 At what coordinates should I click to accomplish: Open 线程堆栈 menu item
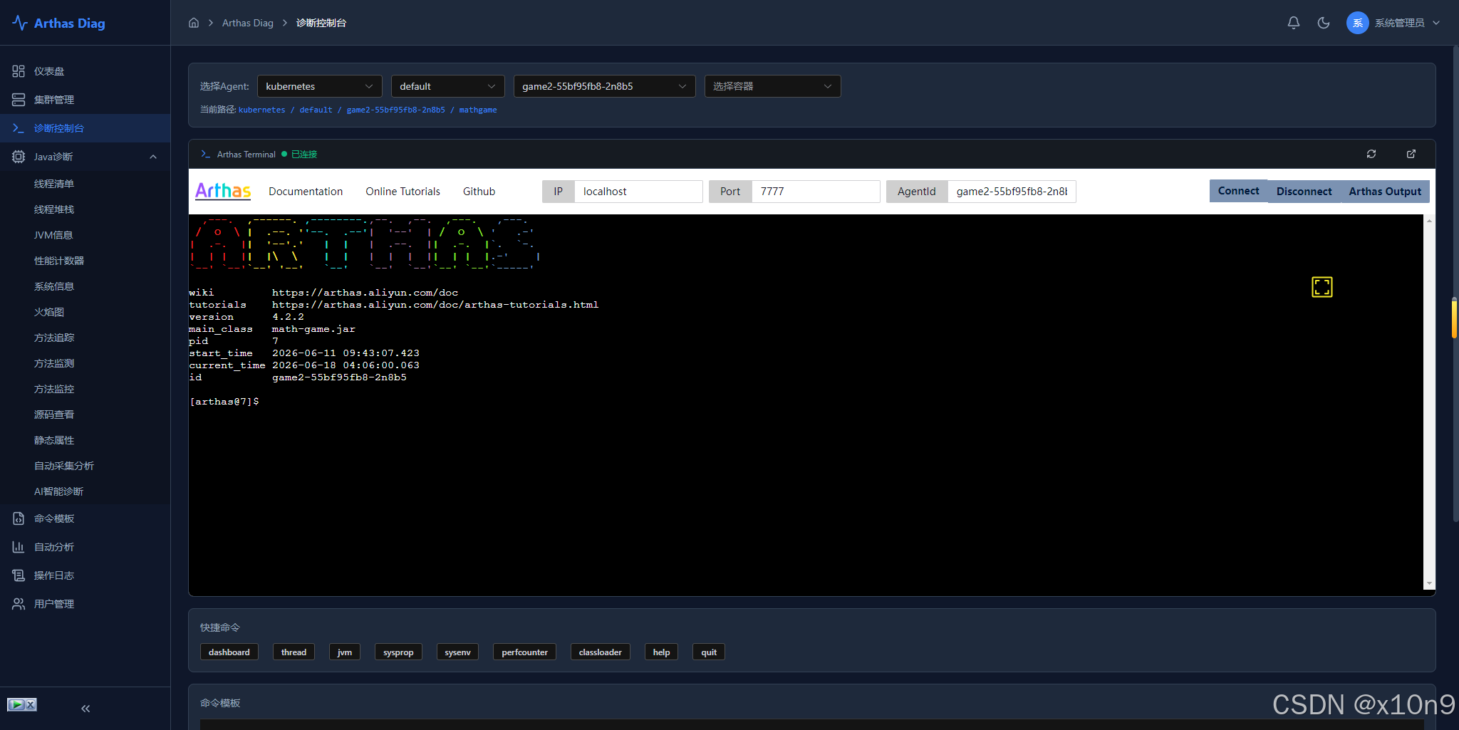54,209
